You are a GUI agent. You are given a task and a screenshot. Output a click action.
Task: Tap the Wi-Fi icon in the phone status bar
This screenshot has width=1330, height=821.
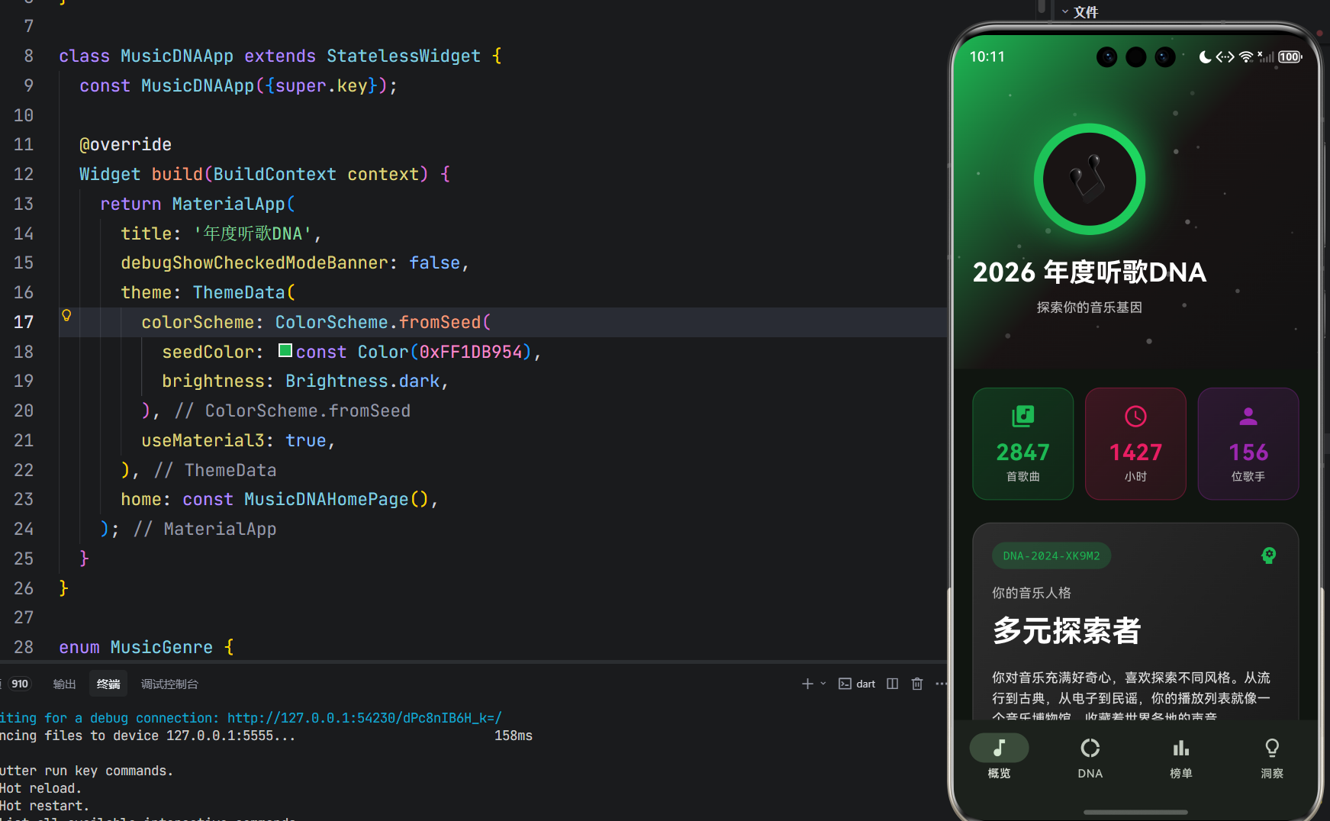coord(1246,56)
